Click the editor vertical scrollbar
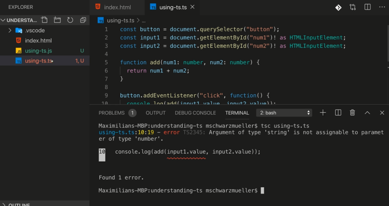The image size is (389, 206). tap(388, 43)
